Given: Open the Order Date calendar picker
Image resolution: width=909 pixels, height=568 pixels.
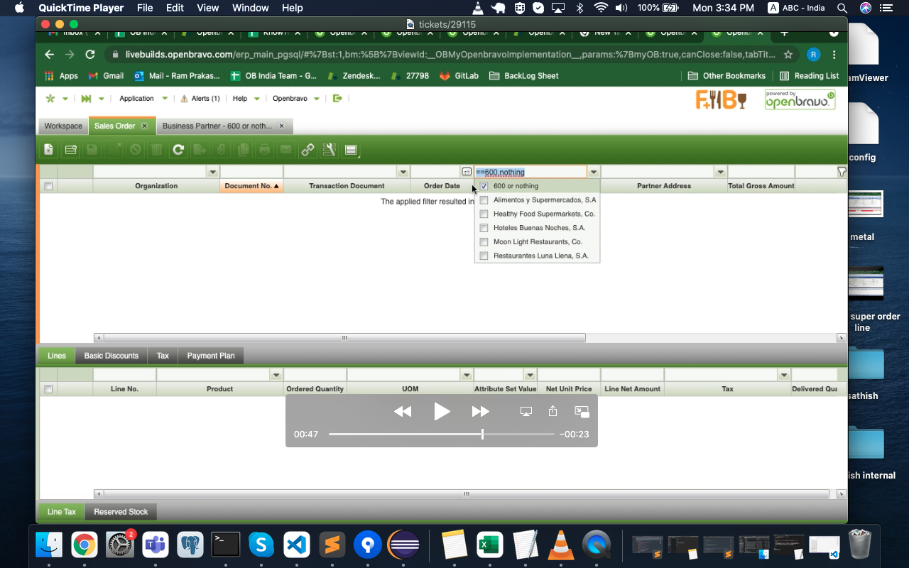Looking at the screenshot, I should pos(467,172).
